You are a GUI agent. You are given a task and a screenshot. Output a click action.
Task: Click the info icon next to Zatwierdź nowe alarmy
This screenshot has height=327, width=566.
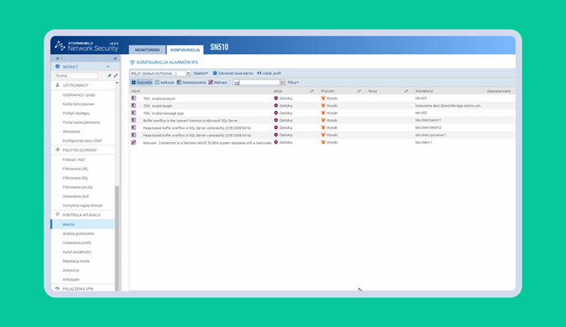point(215,73)
